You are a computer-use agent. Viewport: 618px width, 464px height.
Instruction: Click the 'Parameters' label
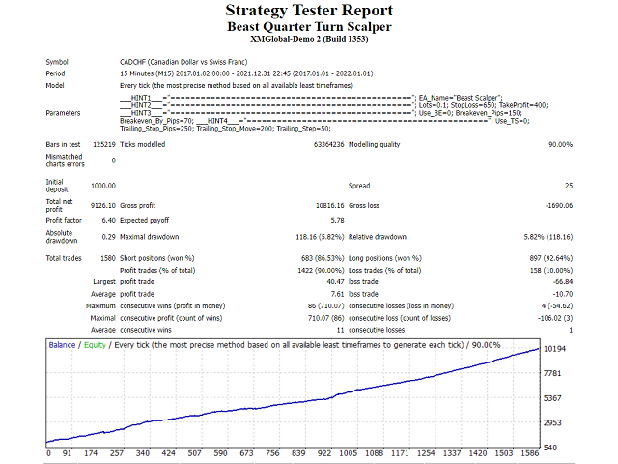coord(63,113)
